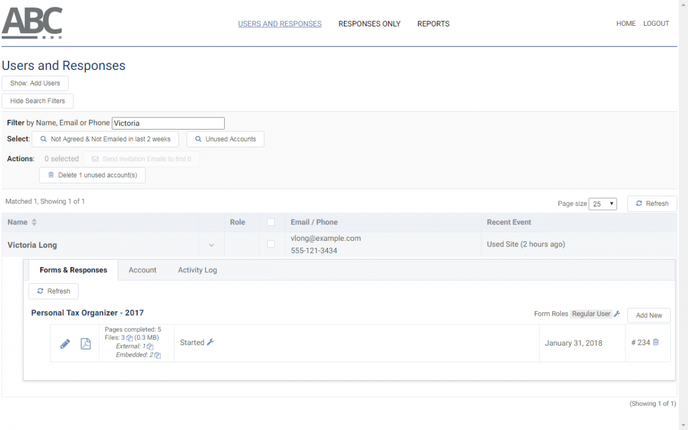This screenshot has width=688, height=430.
Task: Tick the checkbox in Victoria Long's row
Action: [271, 244]
